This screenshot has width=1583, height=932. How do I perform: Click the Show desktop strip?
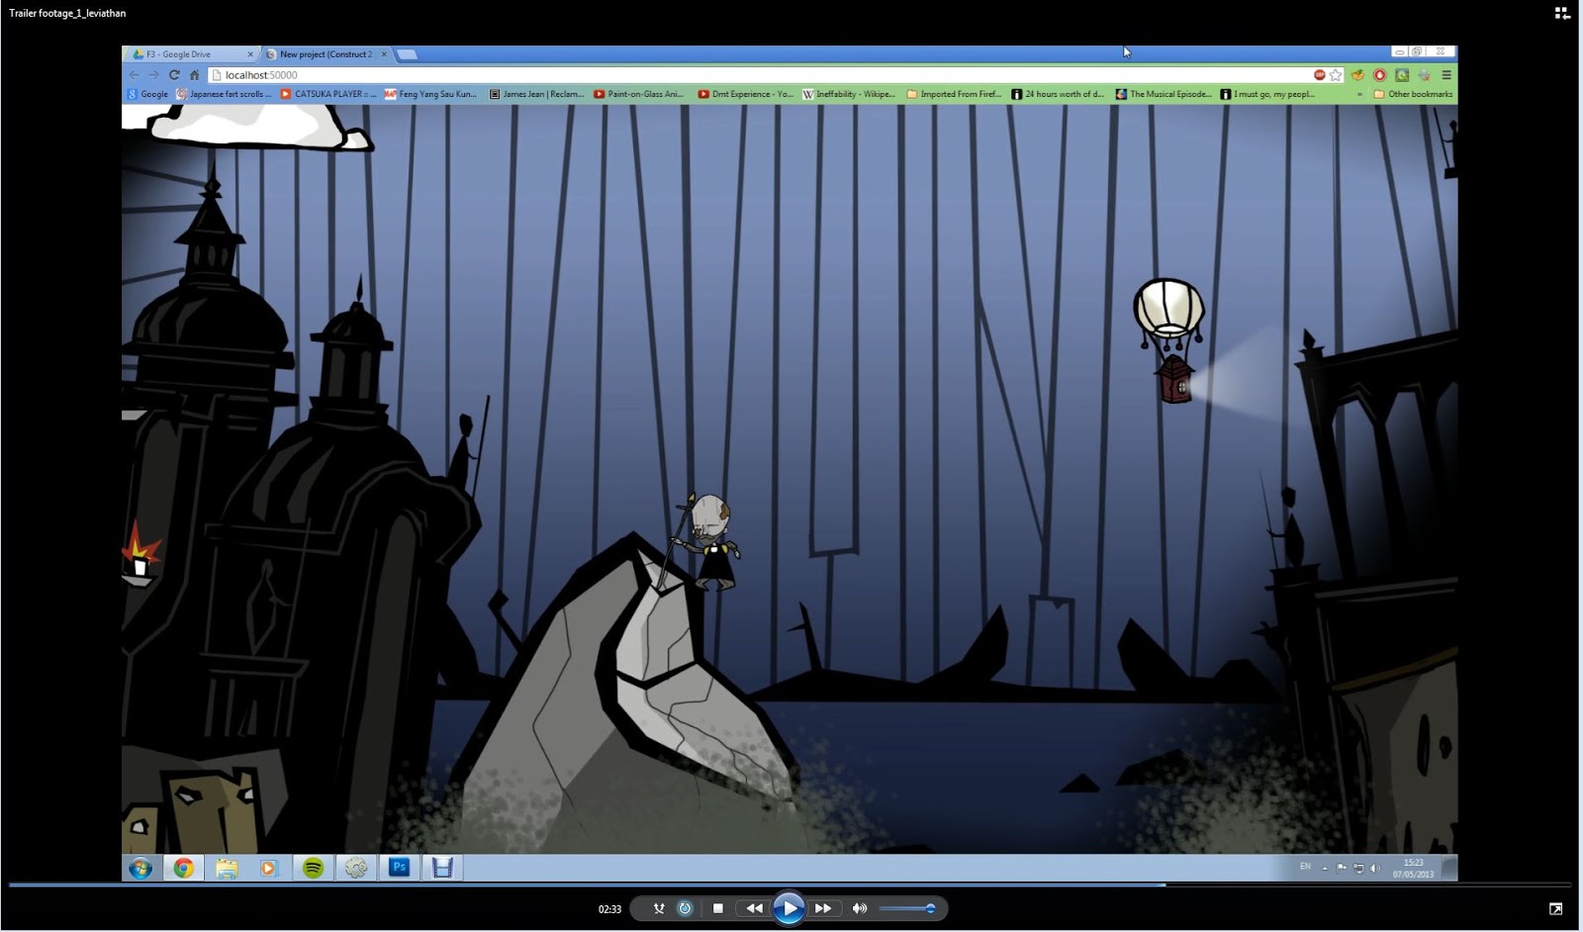[x=1449, y=868]
